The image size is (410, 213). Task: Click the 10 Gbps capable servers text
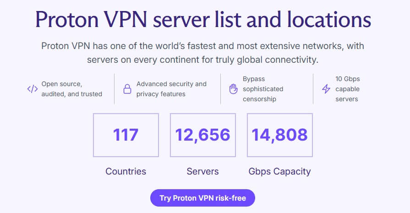[x=348, y=89]
